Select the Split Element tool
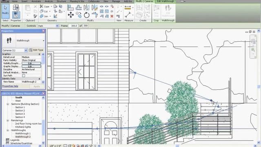This screenshot has width=261, height=147. click(102, 7)
